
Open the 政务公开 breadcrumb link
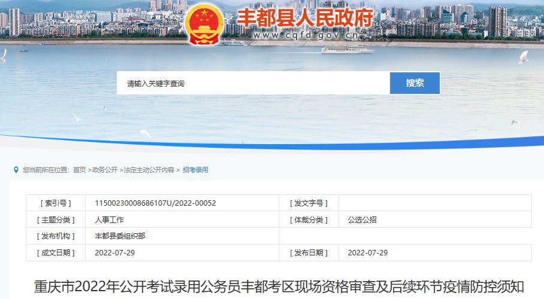point(105,170)
